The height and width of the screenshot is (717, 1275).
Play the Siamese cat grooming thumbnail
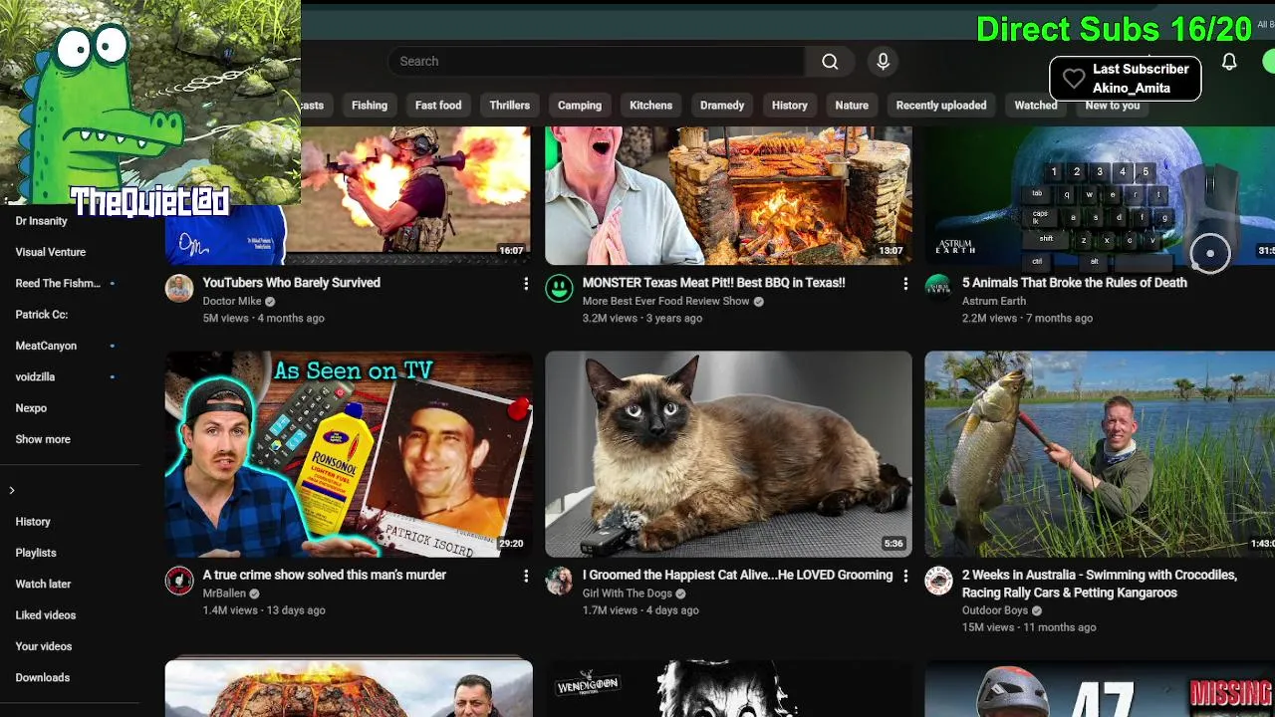pyautogui.click(x=728, y=454)
